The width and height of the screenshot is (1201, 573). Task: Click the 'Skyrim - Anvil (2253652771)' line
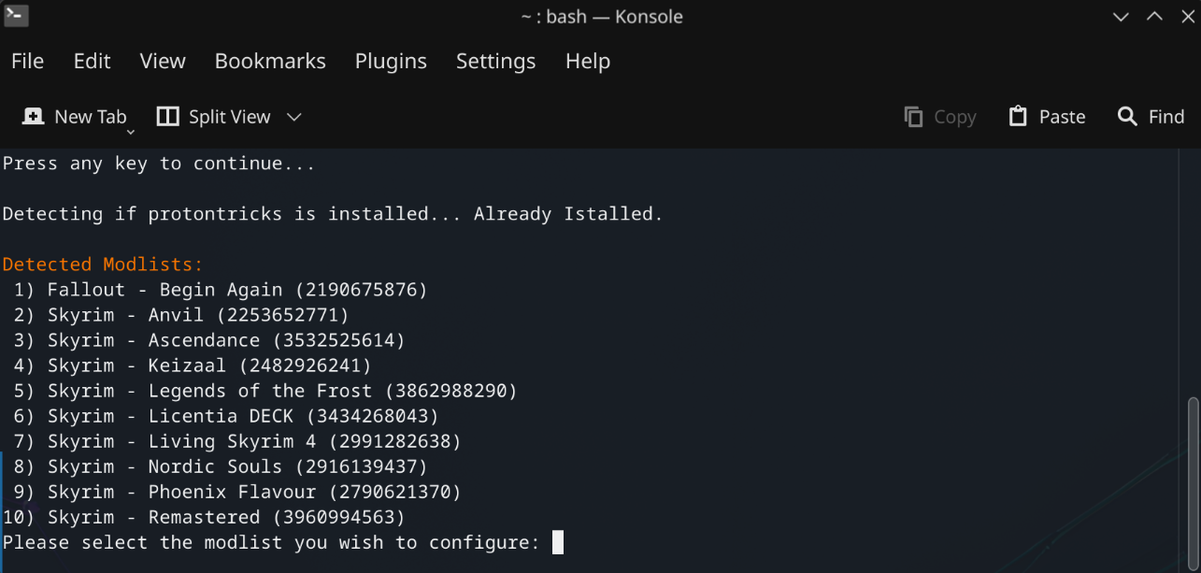tap(181, 315)
